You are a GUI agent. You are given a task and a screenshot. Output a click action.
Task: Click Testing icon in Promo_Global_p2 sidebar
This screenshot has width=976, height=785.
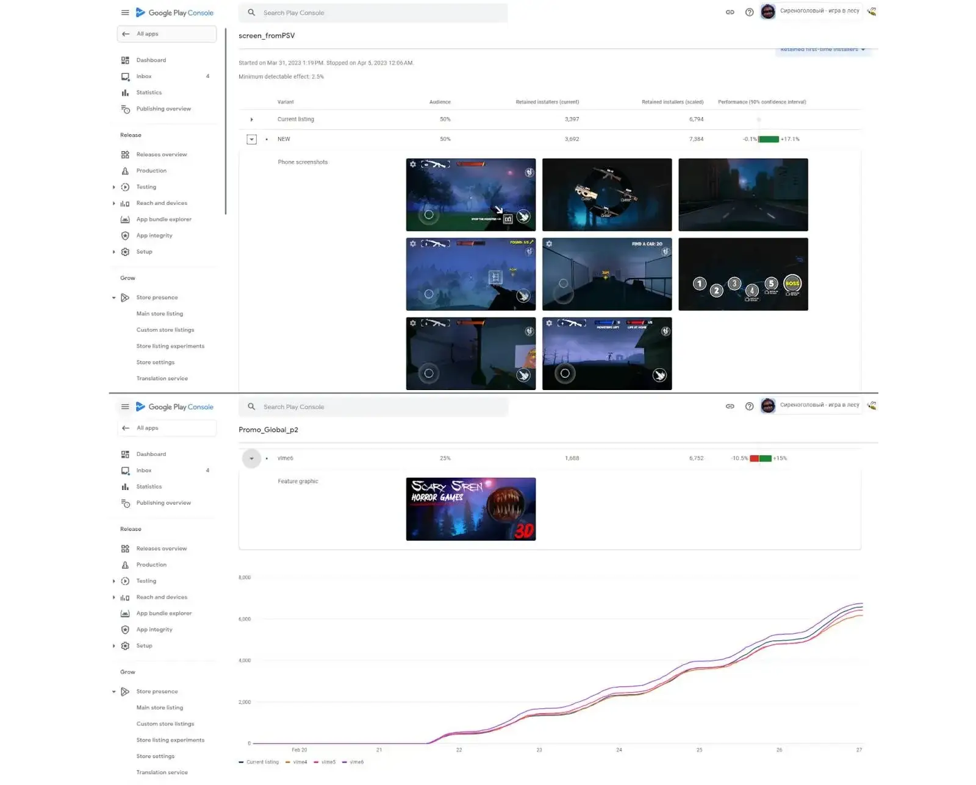tap(125, 581)
